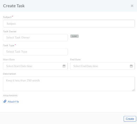Image resolution: width=137 pixels, height=124 pixels.
Task: Click the Attach File link
Action: pos(13,102)
